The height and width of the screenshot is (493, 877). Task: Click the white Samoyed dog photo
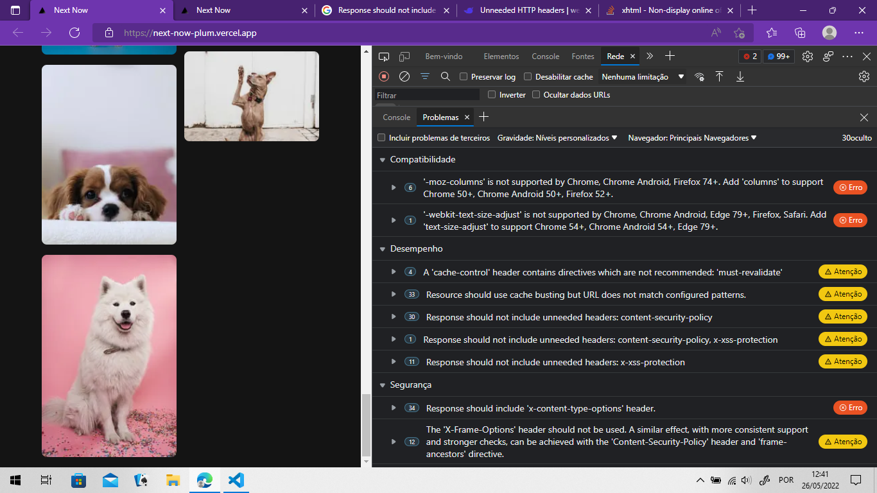coord(109,356)
